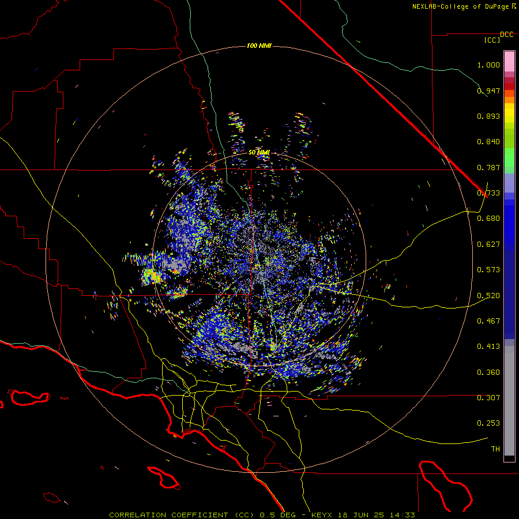Pick the bright blue swatch beside 0.680
519x519 pixels.
point(509,220)
